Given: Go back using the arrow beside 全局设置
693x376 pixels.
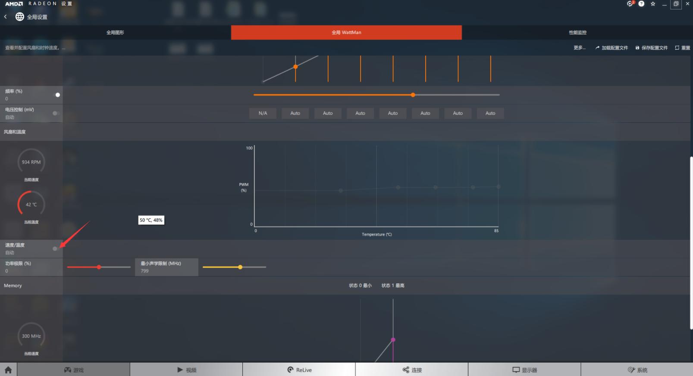Looking at the screenshot, I should (6, 17).
